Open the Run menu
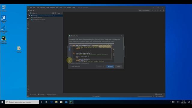 pyautogui.click(x=57, y=7)
